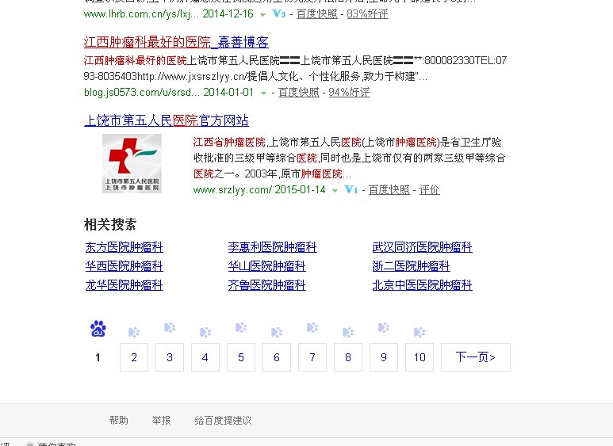Open the 举报 footer link
Image resolution: width=613 pixels, height=446 pixels.
tap(161, 420)
